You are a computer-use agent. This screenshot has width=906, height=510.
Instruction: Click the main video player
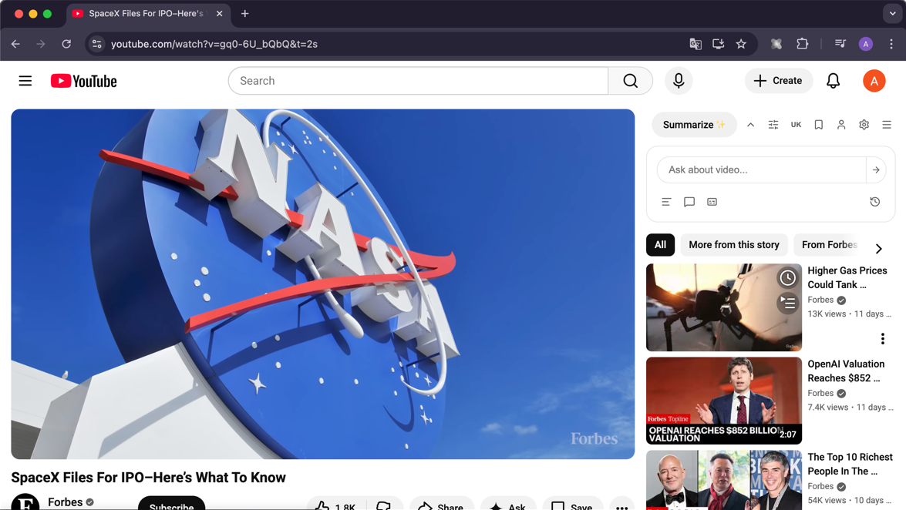click(x=323, y=284)
